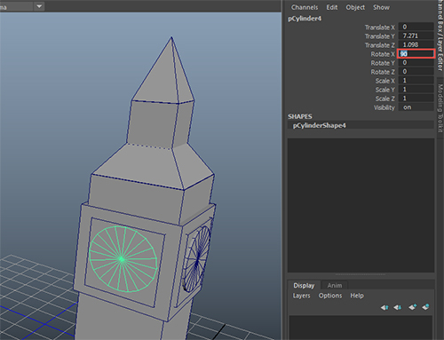Click the Rotate X value field
Screen dimensions: 444x340
[416, 54]
